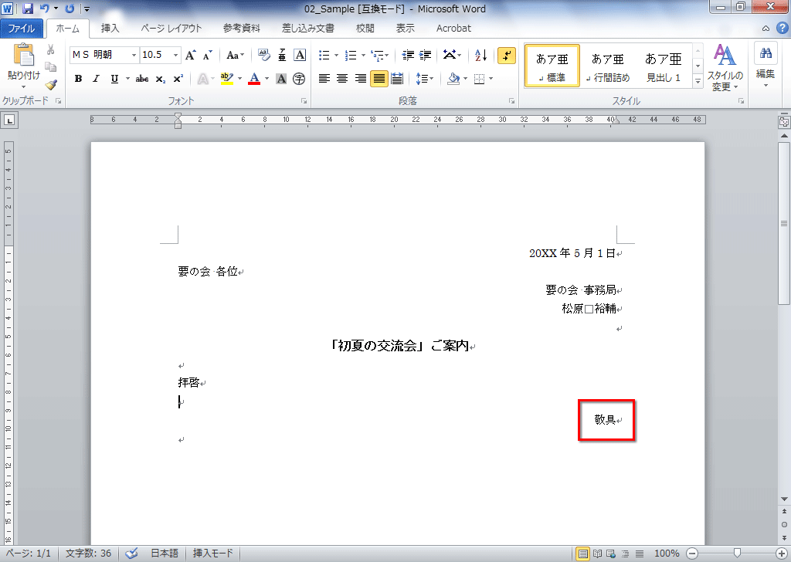Switch to the ページ レイアウト tab
The image size is (791, 562).
pos(171,29)
